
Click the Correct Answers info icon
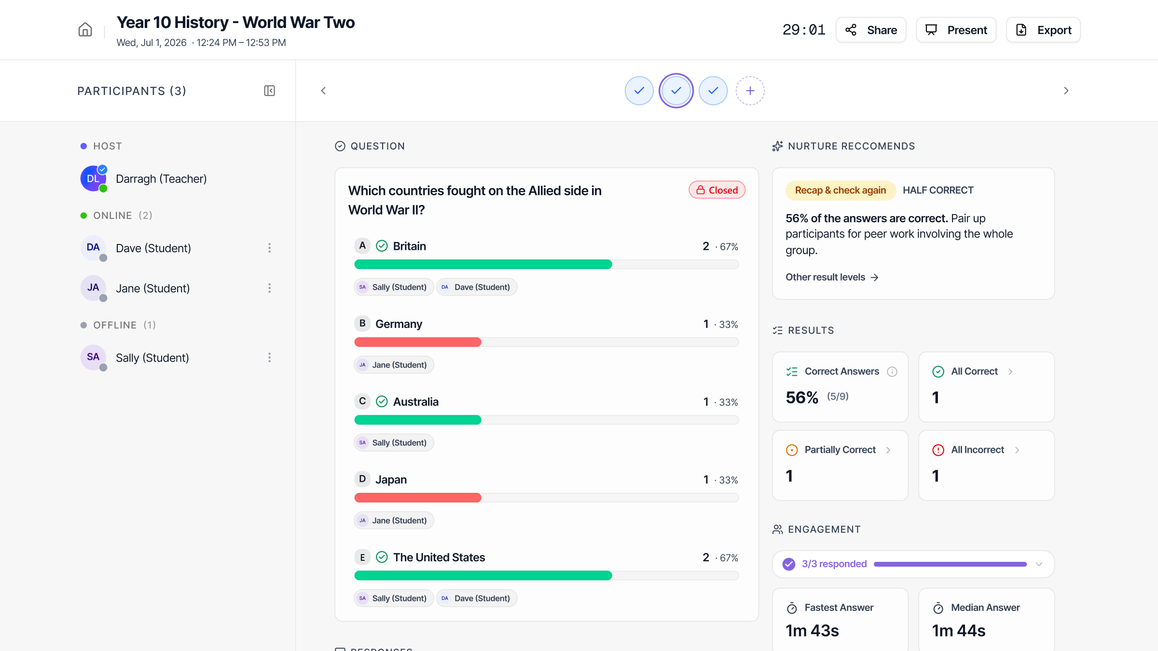[892, 371]
